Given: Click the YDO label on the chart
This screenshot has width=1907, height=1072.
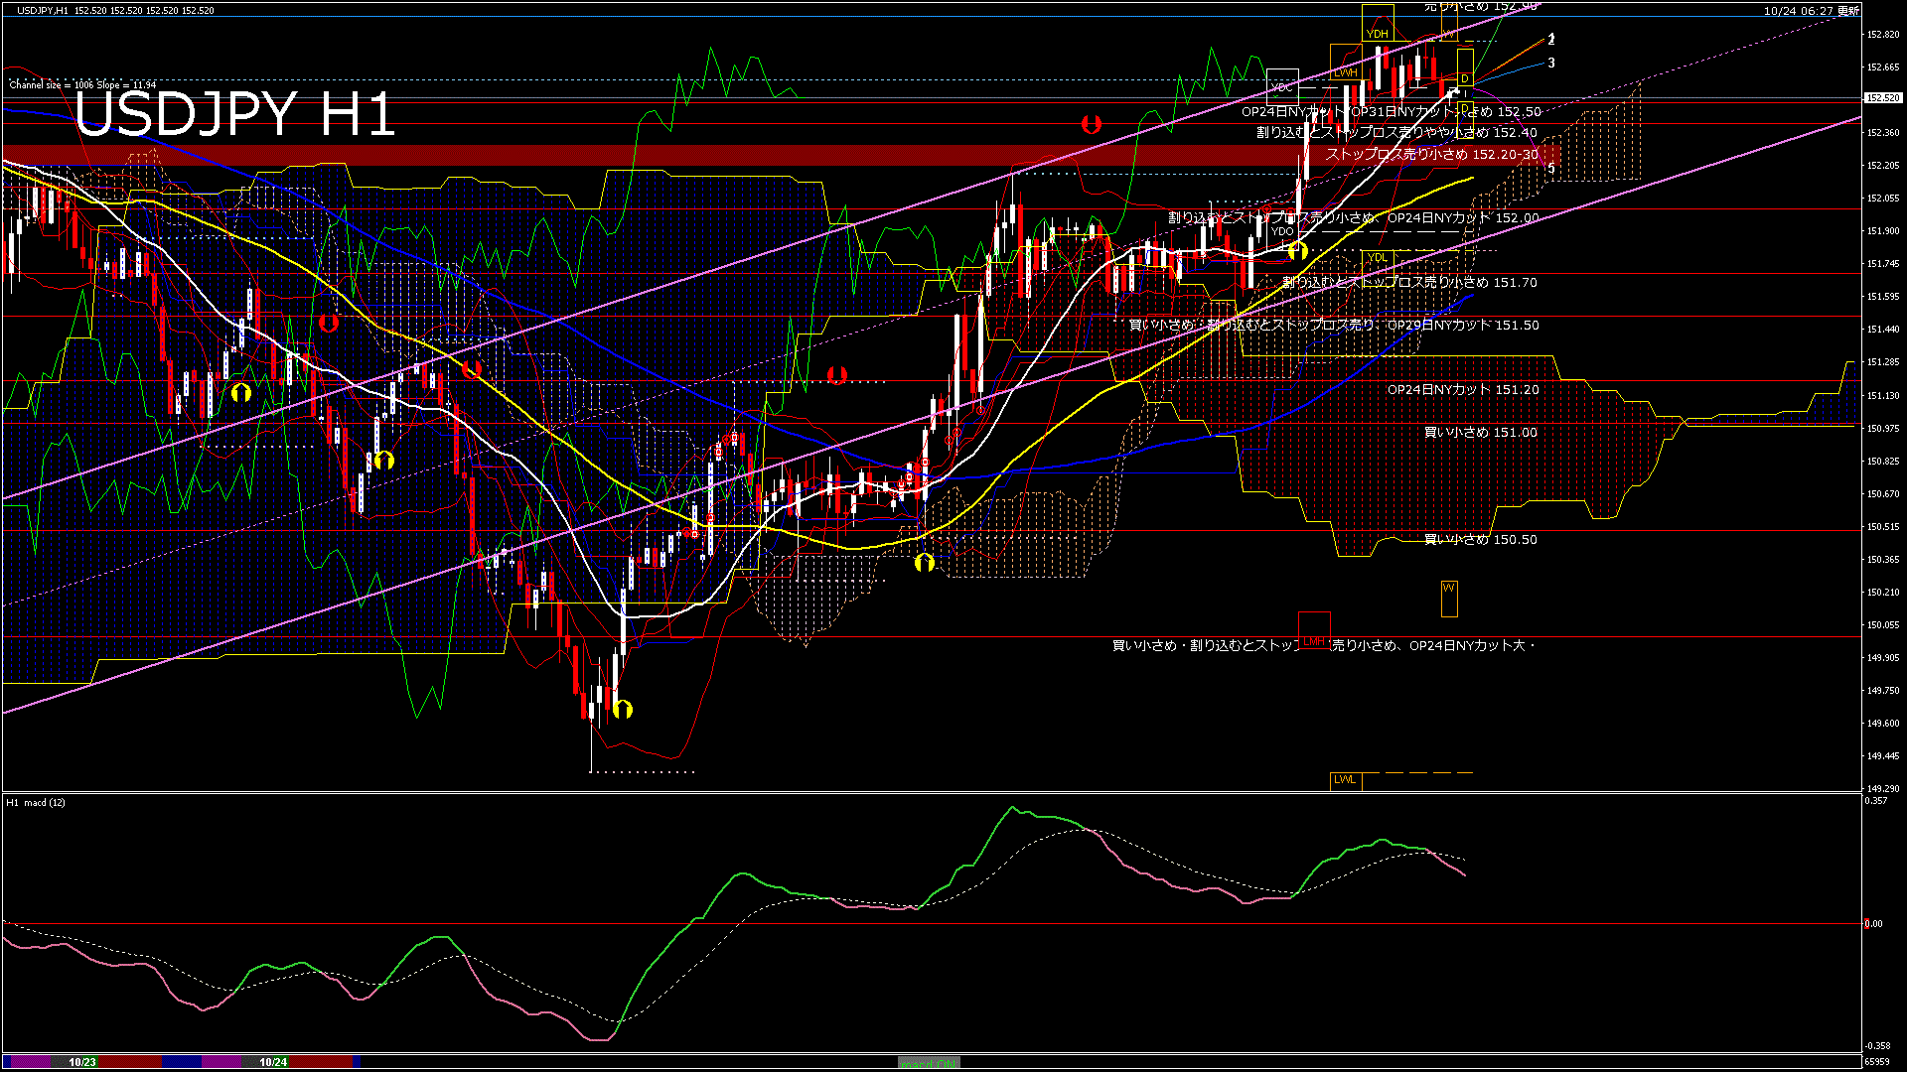Looking at the screenshot, I should 1282,231.
